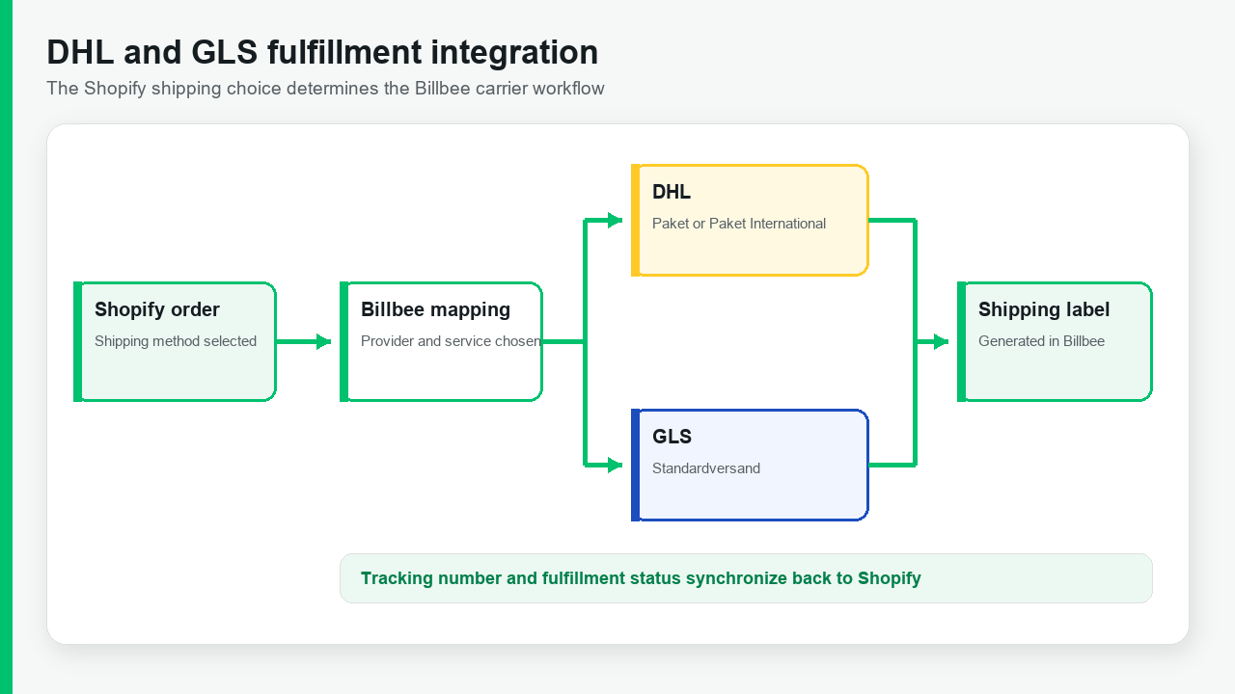Click the text "Shipping method selected"

click(176, 341)
